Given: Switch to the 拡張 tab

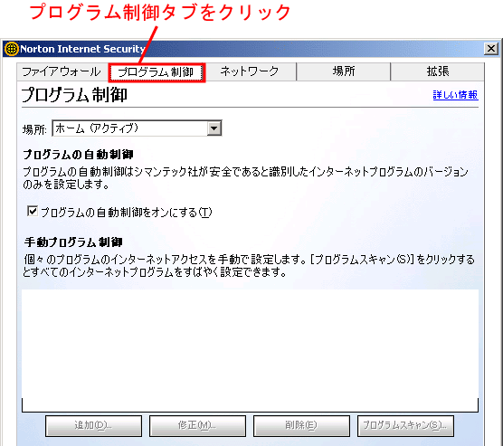Looking at the screenshot, I should click(437, 71).
